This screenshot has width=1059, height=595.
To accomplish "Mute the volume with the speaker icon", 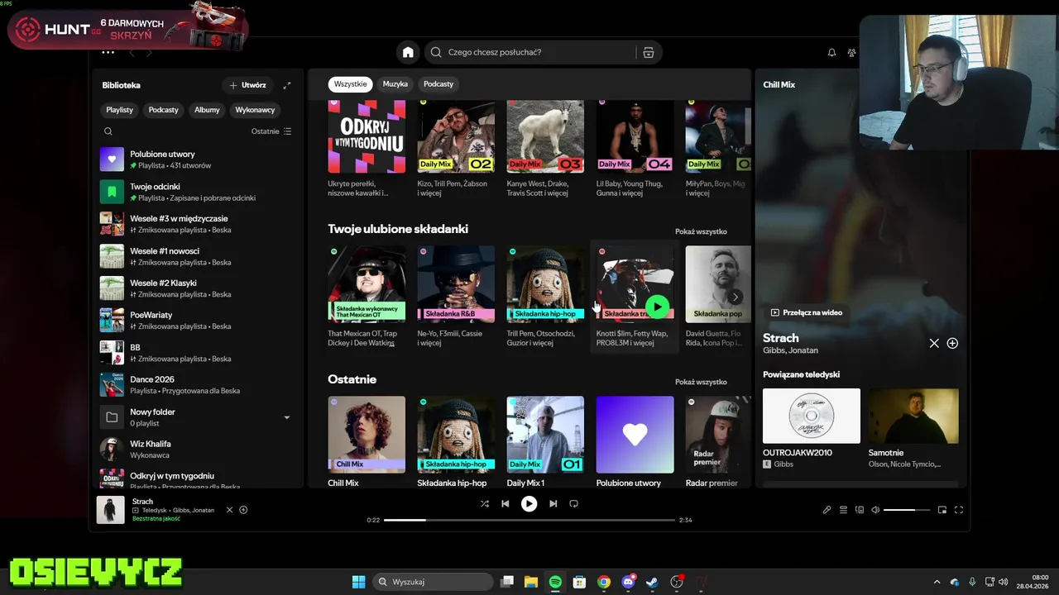I will [x=875, y=510].
